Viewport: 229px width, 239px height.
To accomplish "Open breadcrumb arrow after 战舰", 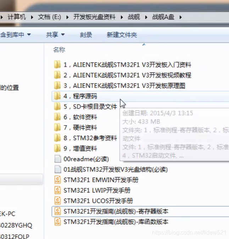I will [x=146, y=17].
